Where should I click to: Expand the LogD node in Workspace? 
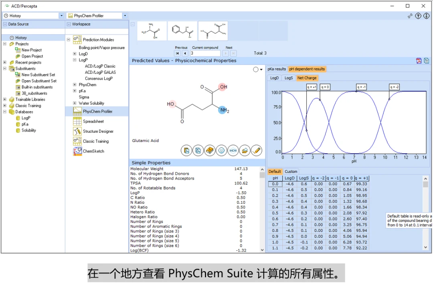coord(75,54)
